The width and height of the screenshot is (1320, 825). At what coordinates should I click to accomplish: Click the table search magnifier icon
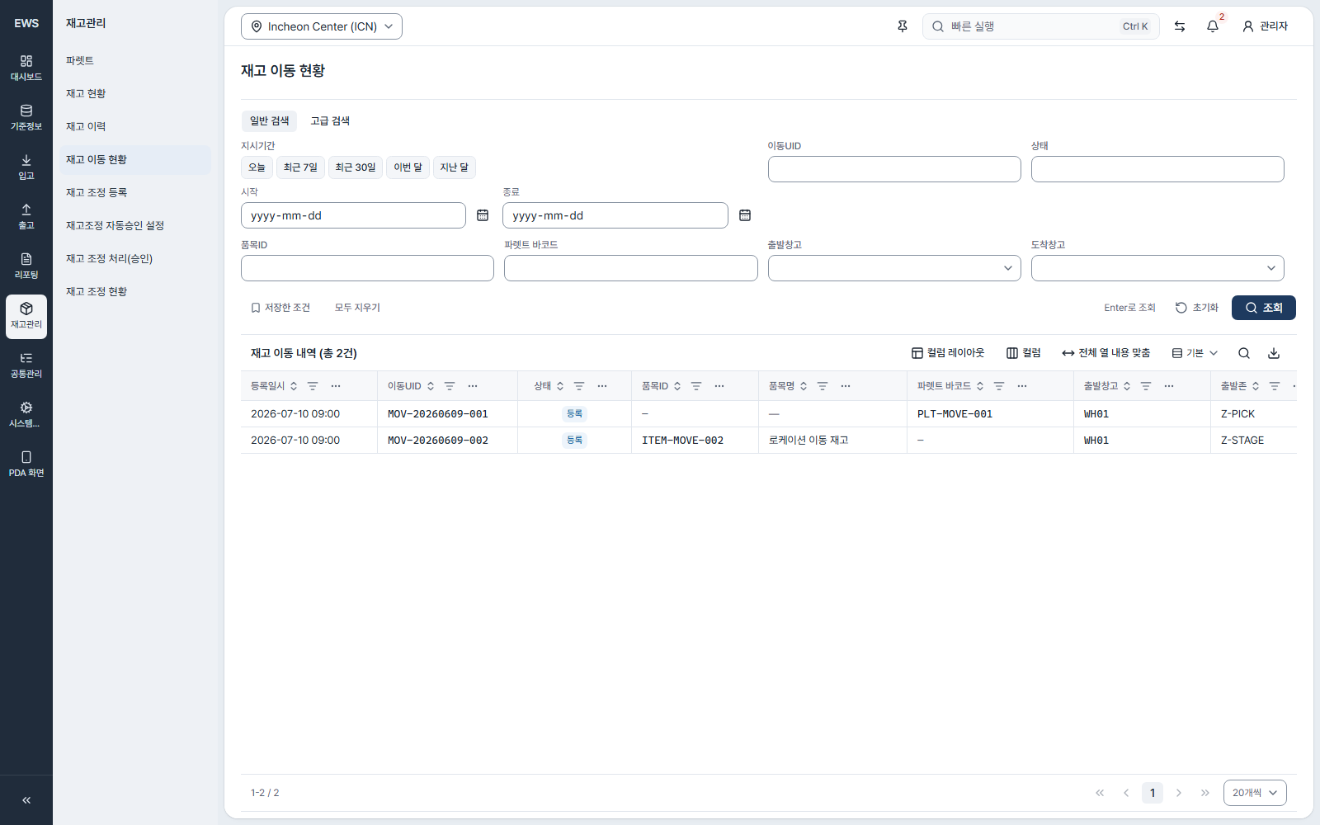1244,353
